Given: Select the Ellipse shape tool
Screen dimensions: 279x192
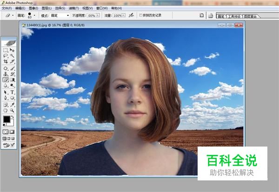Looking at the screenshot, I should pyautogui.click(x=12, y=98).
